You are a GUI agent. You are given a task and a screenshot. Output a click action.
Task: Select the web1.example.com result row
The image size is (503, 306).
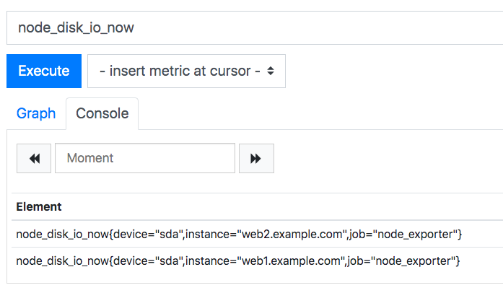point(258,261)
